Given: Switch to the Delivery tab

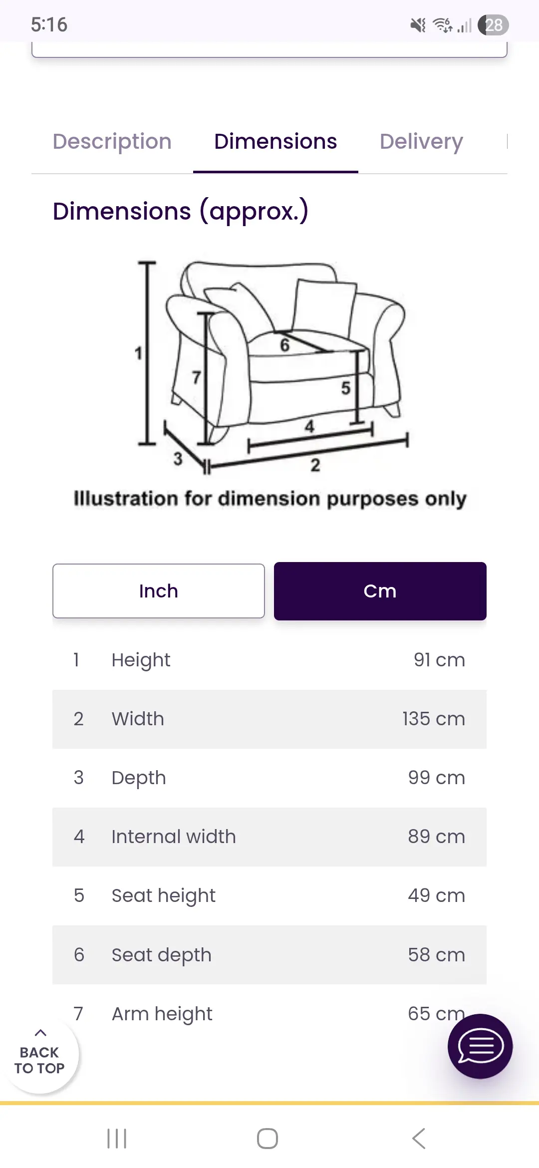Looking at the screenshot, I should pyautogui.click(x=421, y=142).
